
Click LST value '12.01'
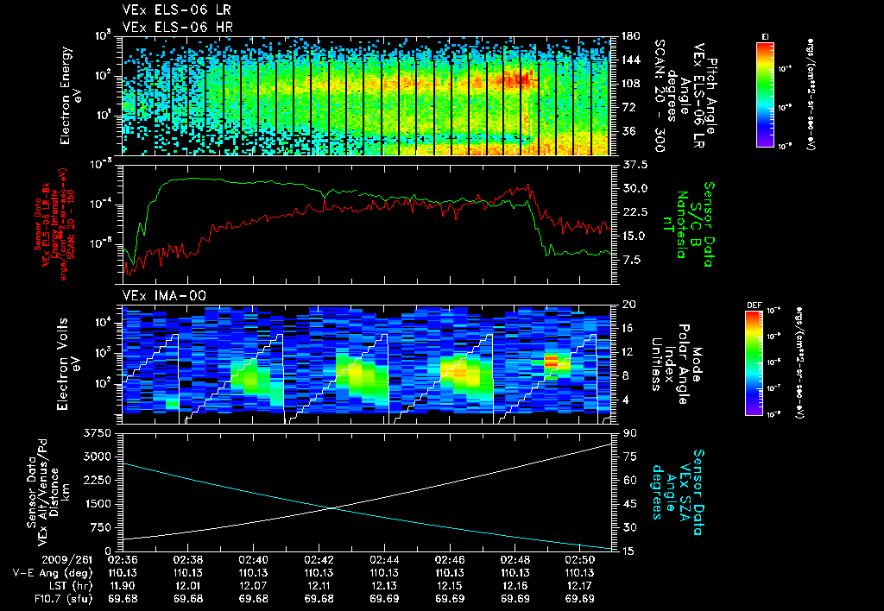coord(187,586)
